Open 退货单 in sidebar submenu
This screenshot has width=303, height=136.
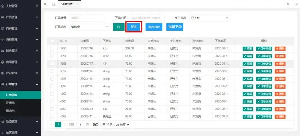coord(20,111)
